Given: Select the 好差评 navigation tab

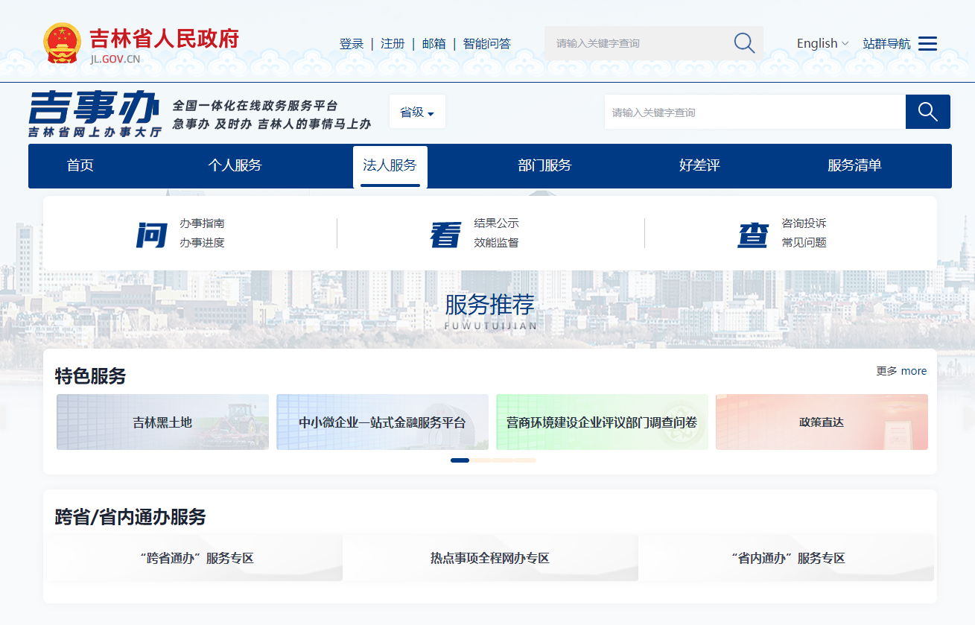Looking at the screenshot, I should pos(699,165).
